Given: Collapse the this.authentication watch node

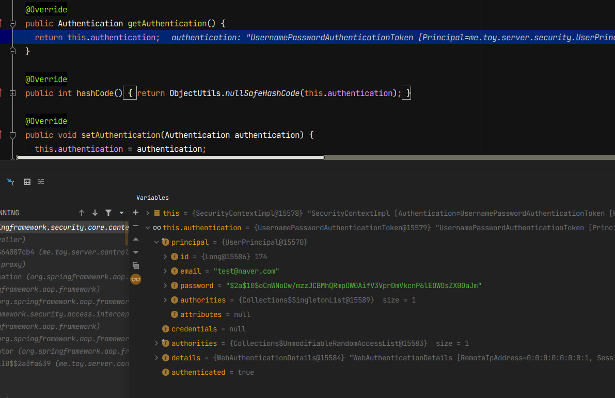Looking at the screenshot, I should (x=148, y=228).
